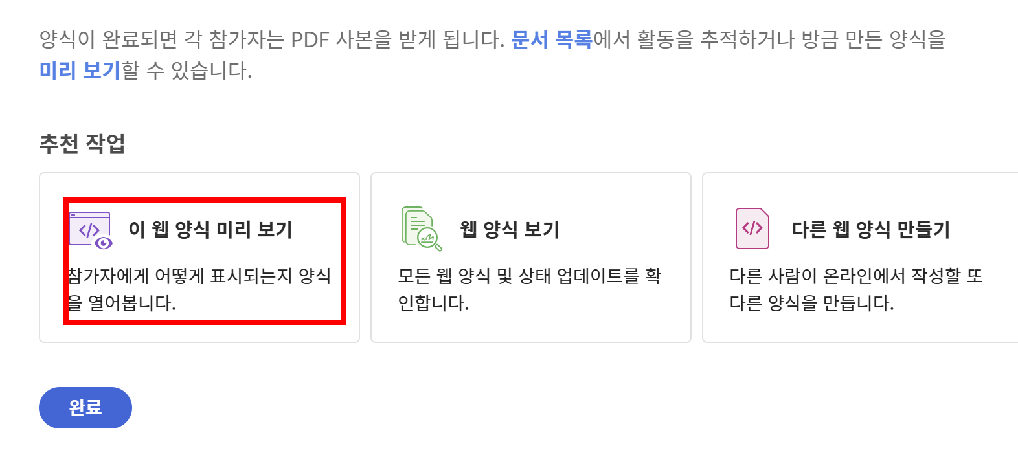Click the </> symbol in the pink icon
The image size is (1018, 455).
(752, 228)
